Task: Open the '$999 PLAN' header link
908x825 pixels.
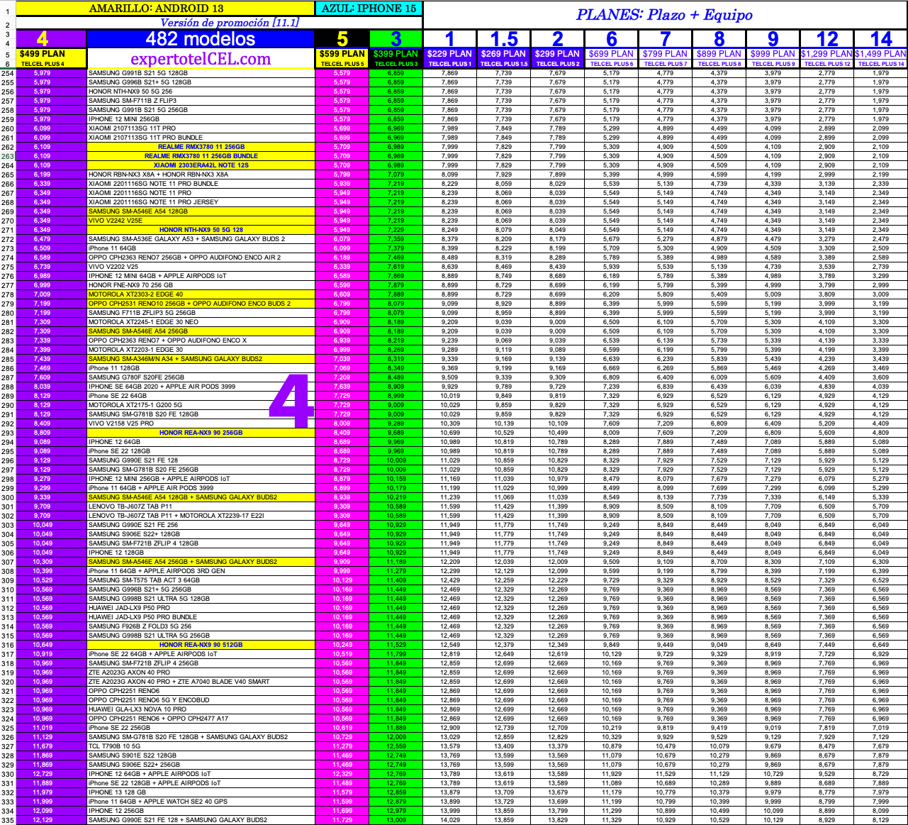Action: (773, 54)
